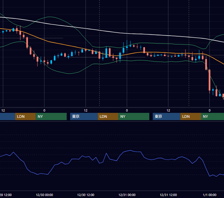The height and width of the screenshot is (198, 224).
Task: Click the 12/30 00:00 time axis label
Action: coord(44,195)
